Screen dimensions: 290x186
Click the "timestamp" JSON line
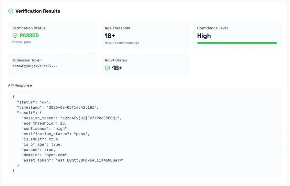58,107
